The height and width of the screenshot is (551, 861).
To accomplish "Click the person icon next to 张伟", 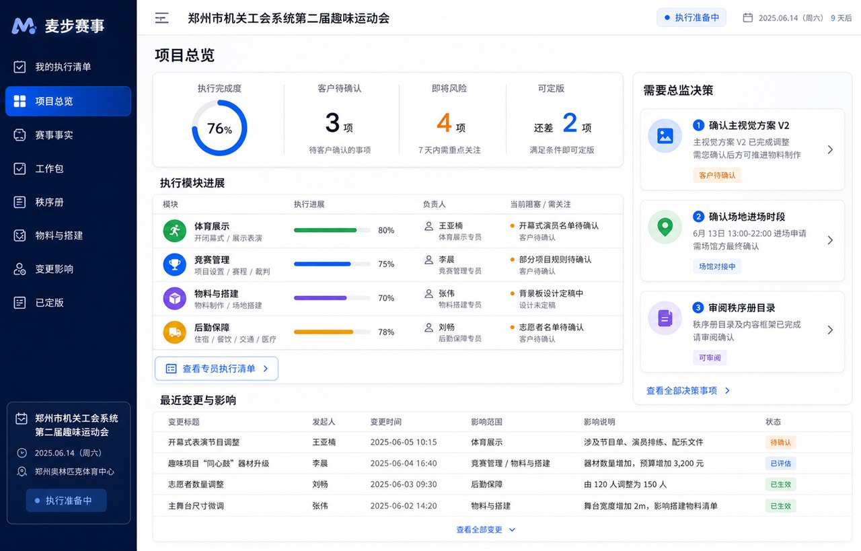I will [x=428, y=293].
